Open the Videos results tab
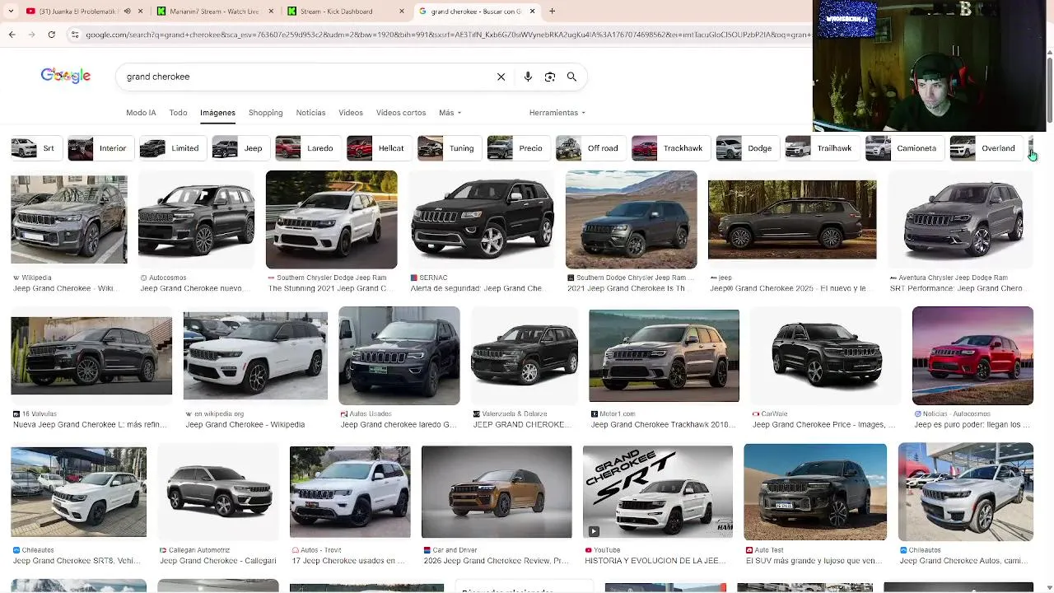The image size is (1054, 593). 351,113
